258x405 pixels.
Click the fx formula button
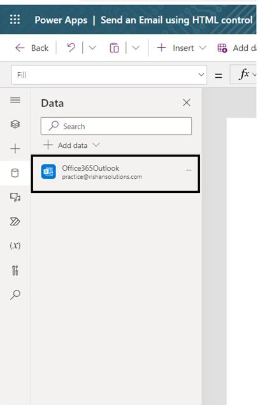pyautogui.click(x=244, y=75)
